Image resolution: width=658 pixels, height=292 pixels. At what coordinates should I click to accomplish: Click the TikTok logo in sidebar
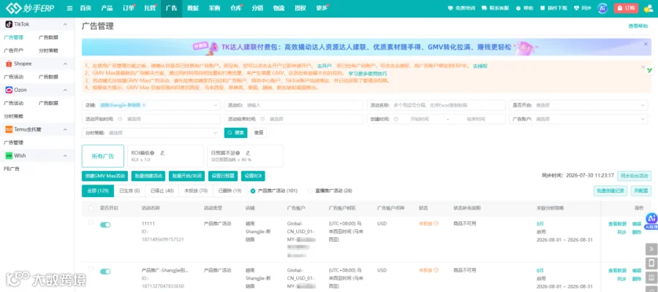[x=8, y=24]
